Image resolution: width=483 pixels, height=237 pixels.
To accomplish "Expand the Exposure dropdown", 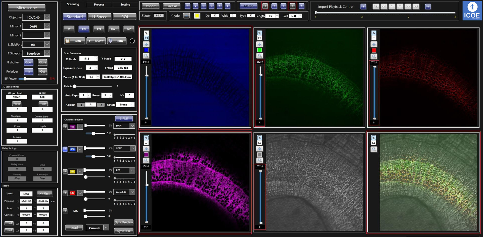I will (96, 68).
